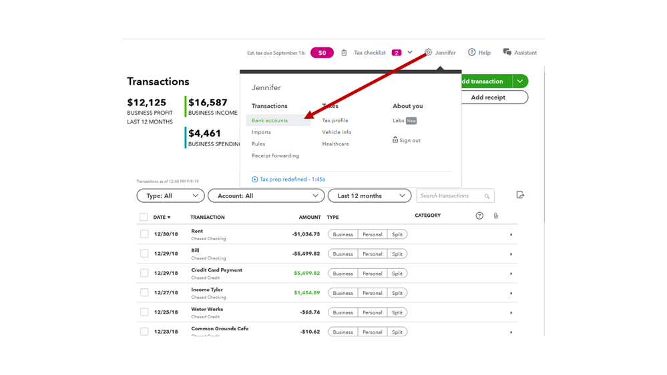Screen dimensions: 667x375
Task: Click the play icon beside Tax prep redefined
Action: pyautogui.click(x=254, y=179)
